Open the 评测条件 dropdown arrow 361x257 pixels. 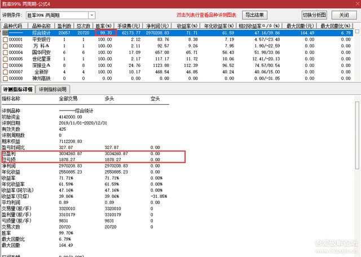coord(92,15)
